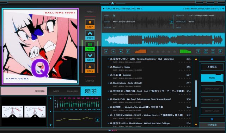Click the minus remove-track icon in playlist toolbar
This screenshot has height=133, width=226.
114,51
